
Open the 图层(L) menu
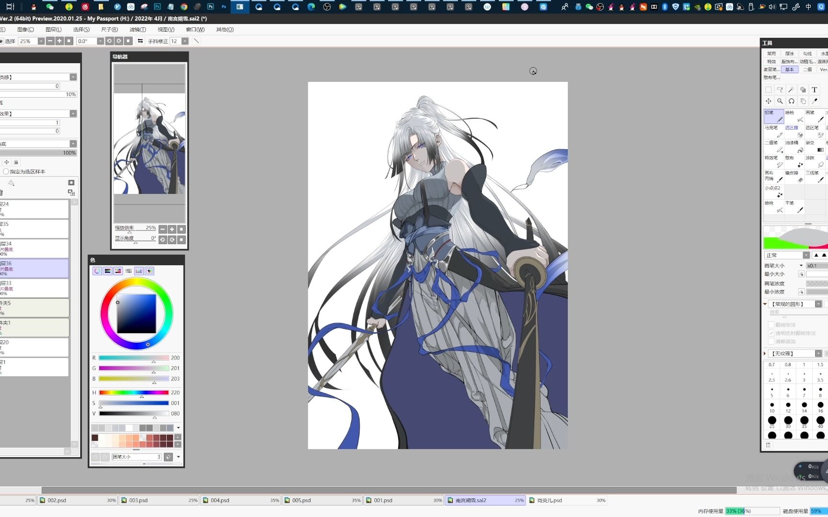(54, 30)
